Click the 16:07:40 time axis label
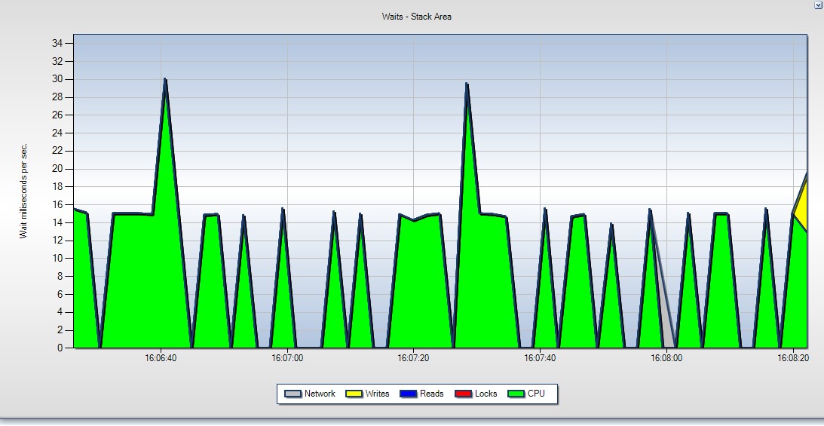The image size is (824, 426). tap(540, 358)
